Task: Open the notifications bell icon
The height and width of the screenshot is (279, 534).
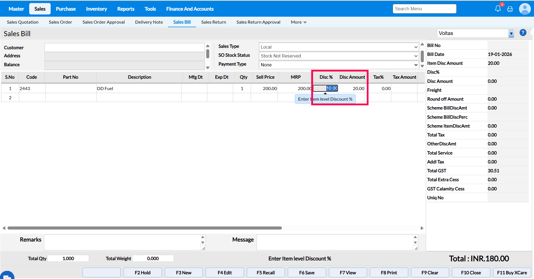Action: coord(498,9)
